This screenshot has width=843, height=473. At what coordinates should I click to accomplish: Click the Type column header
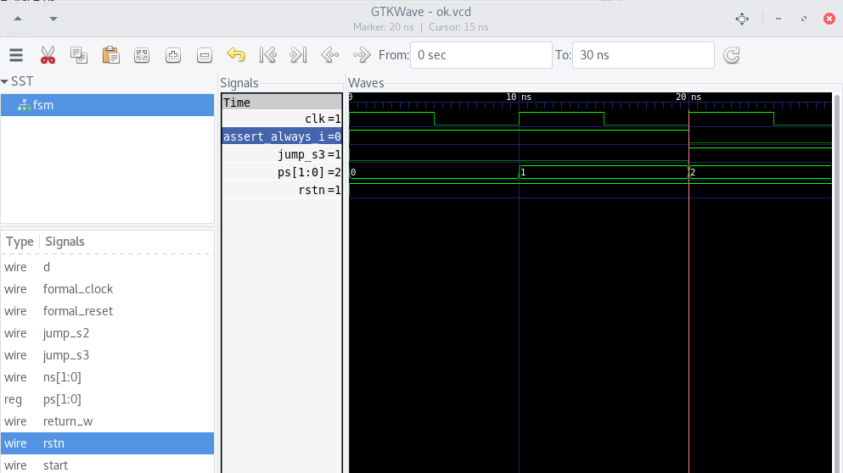pos(20,242)
